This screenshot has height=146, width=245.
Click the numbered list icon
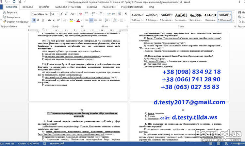coord(94,14)
